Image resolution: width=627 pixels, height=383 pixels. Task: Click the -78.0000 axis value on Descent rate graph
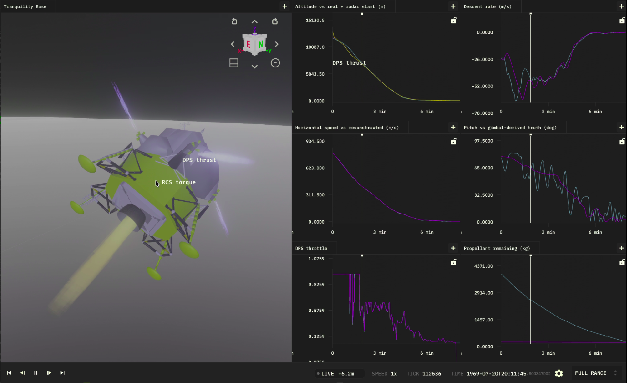(482, 113)
